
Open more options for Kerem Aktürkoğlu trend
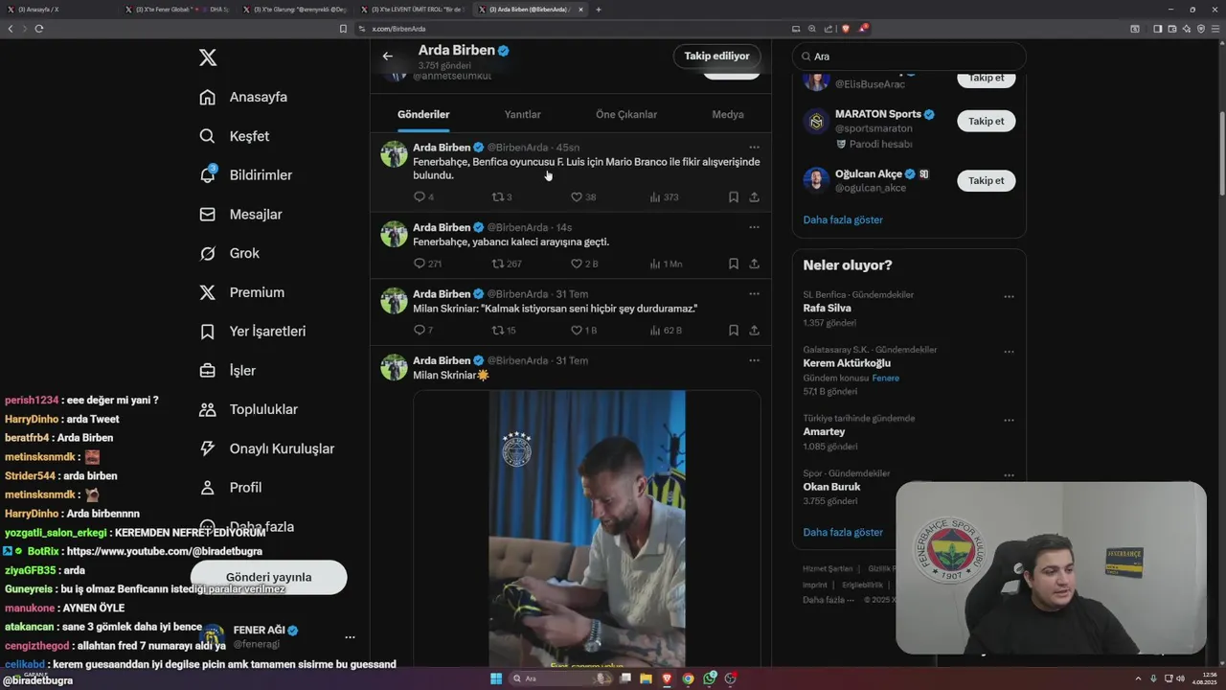tap(1009, 352)
